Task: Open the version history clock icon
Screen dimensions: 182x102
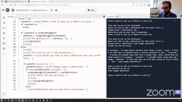Action: [56, 10]
